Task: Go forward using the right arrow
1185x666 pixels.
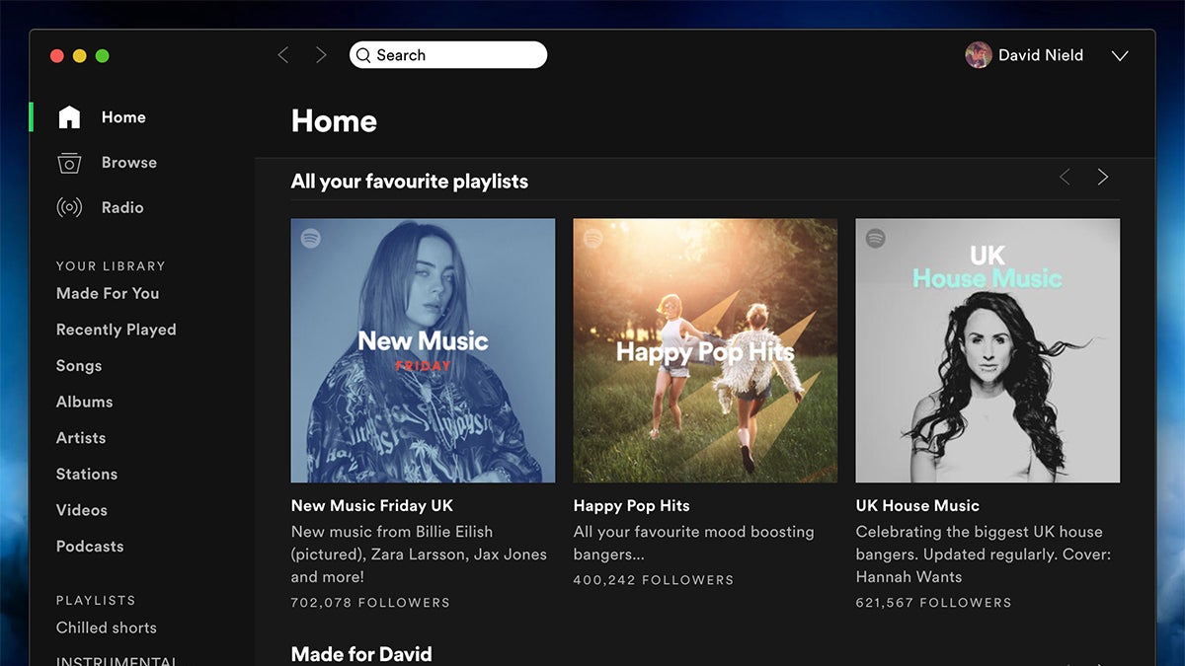Action: pyautogui.click(x=321, y=55)
